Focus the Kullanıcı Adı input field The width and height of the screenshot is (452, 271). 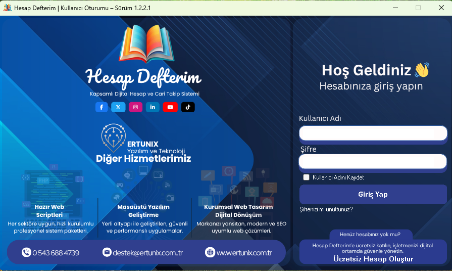pos(373,133)
